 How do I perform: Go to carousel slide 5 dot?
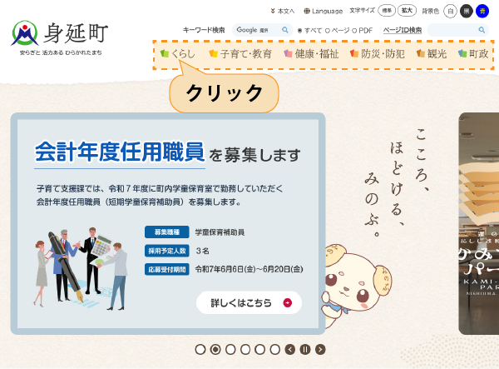pyautogui.click(x=260, y=350)
